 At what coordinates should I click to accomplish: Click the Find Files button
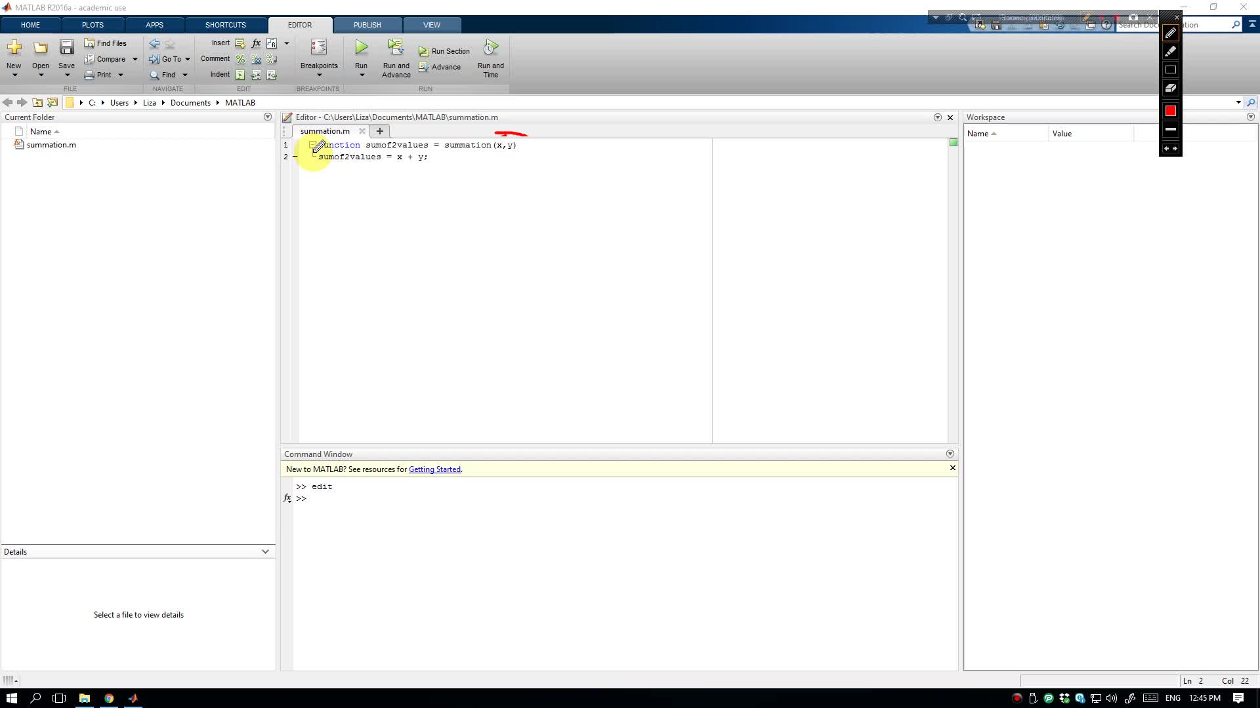(106, 43)
